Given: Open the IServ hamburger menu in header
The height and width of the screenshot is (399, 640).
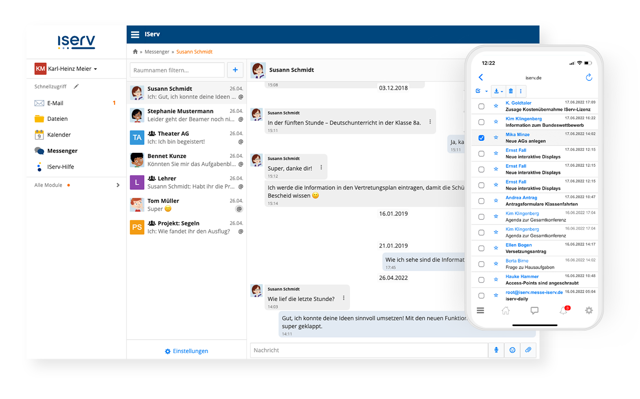Looking at the screenshot, I should [x=135, y=34].
